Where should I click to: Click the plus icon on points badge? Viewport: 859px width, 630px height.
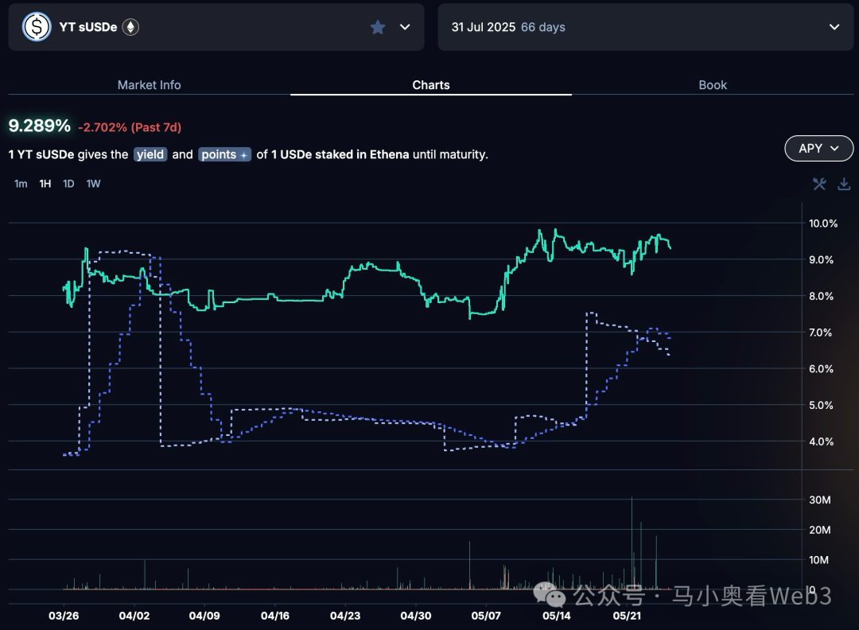pos(243,155)
